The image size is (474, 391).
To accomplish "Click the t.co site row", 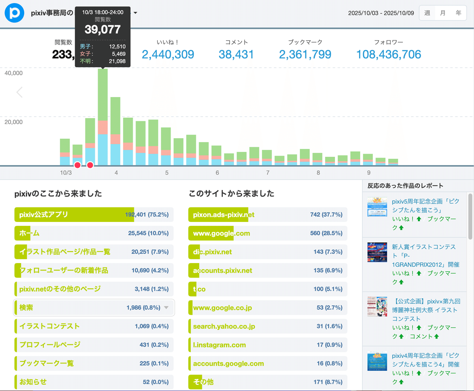I will (268, 289).
